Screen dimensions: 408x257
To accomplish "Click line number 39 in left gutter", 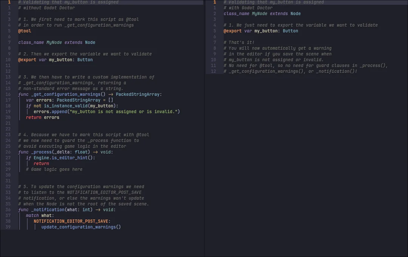I will 8,227.
